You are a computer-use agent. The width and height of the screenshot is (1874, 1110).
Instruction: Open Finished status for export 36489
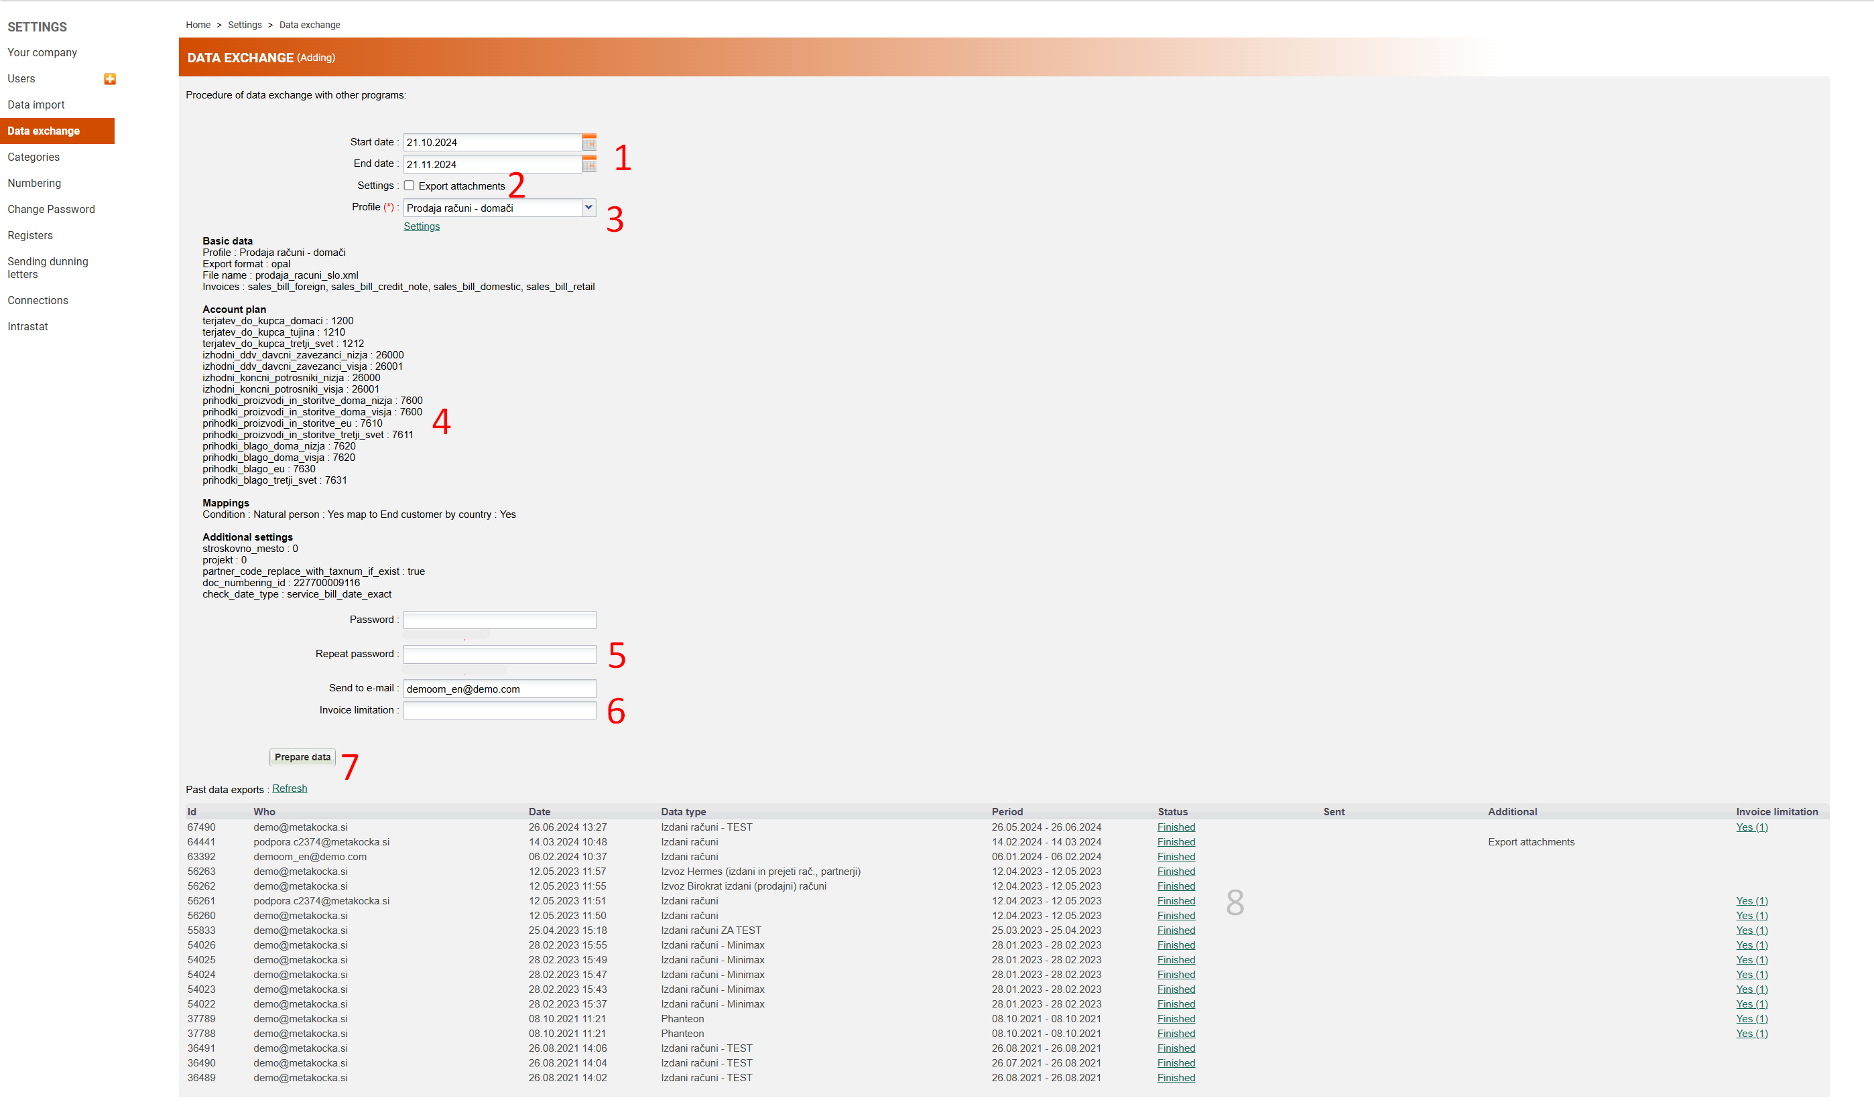click(1176, 1078)
